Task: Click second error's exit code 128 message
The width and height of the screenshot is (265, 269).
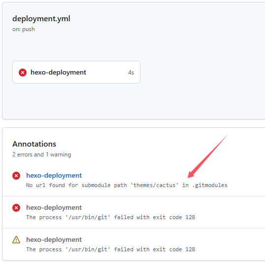Action: click(x=111, y=217)
